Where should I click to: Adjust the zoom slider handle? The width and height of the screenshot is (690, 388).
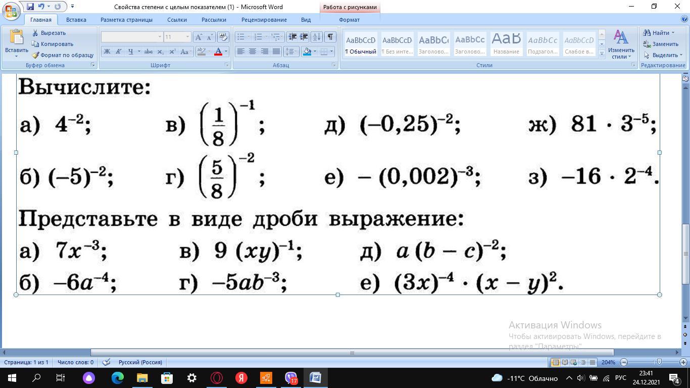click(659, 362)
